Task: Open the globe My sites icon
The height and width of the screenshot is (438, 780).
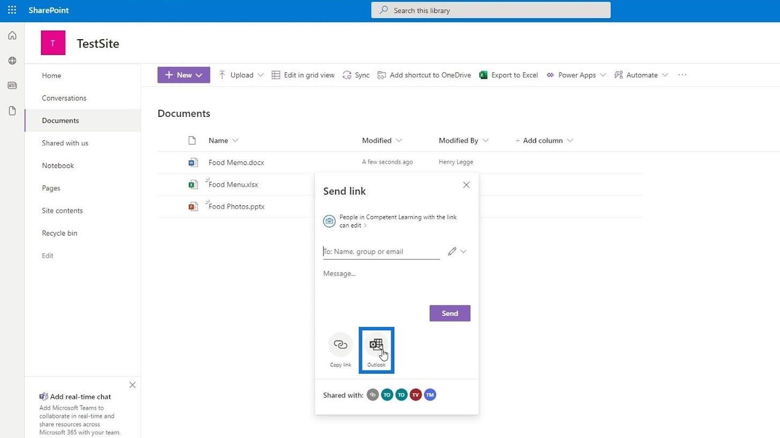Action: coord(12,61)
